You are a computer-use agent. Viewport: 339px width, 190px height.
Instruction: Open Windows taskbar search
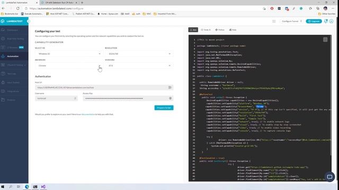click(x=11, y=187)
